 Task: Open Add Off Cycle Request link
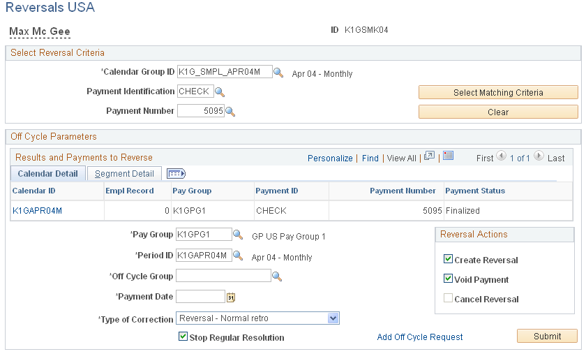point(420,337)
